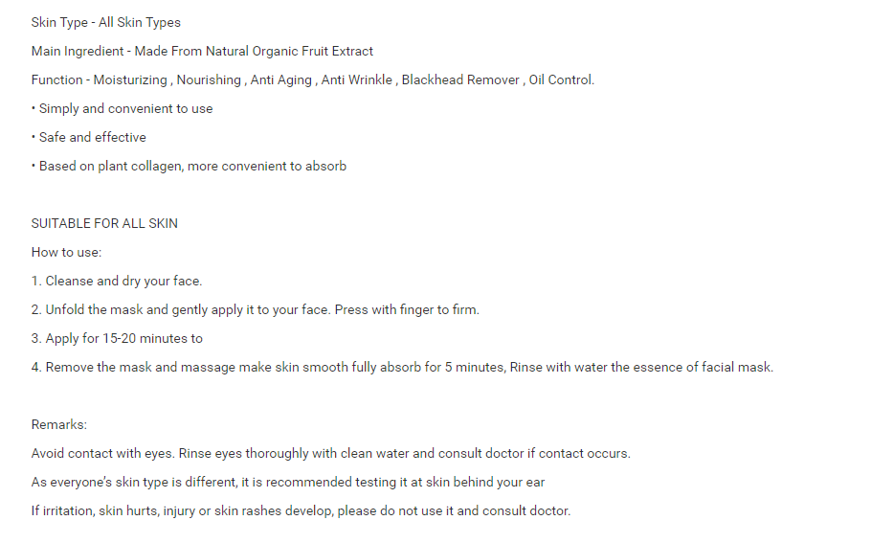The width and height of the screenshot is (871, 543).
Task: Click the "Main Ingredient" text line
Action: point(202,51)
